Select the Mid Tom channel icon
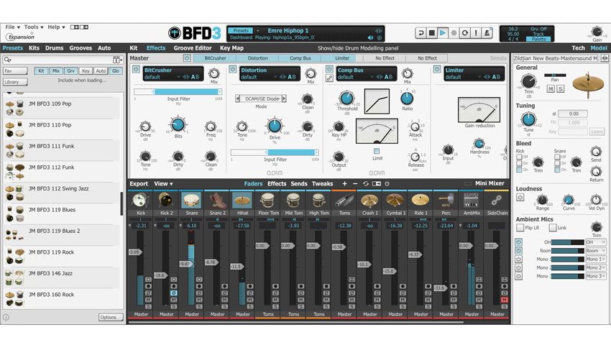This screenshot has height=363, width=611. click(x=293, y=201)
